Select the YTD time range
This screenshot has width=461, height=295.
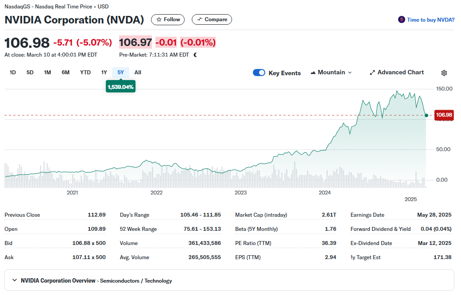pos(85,73)
